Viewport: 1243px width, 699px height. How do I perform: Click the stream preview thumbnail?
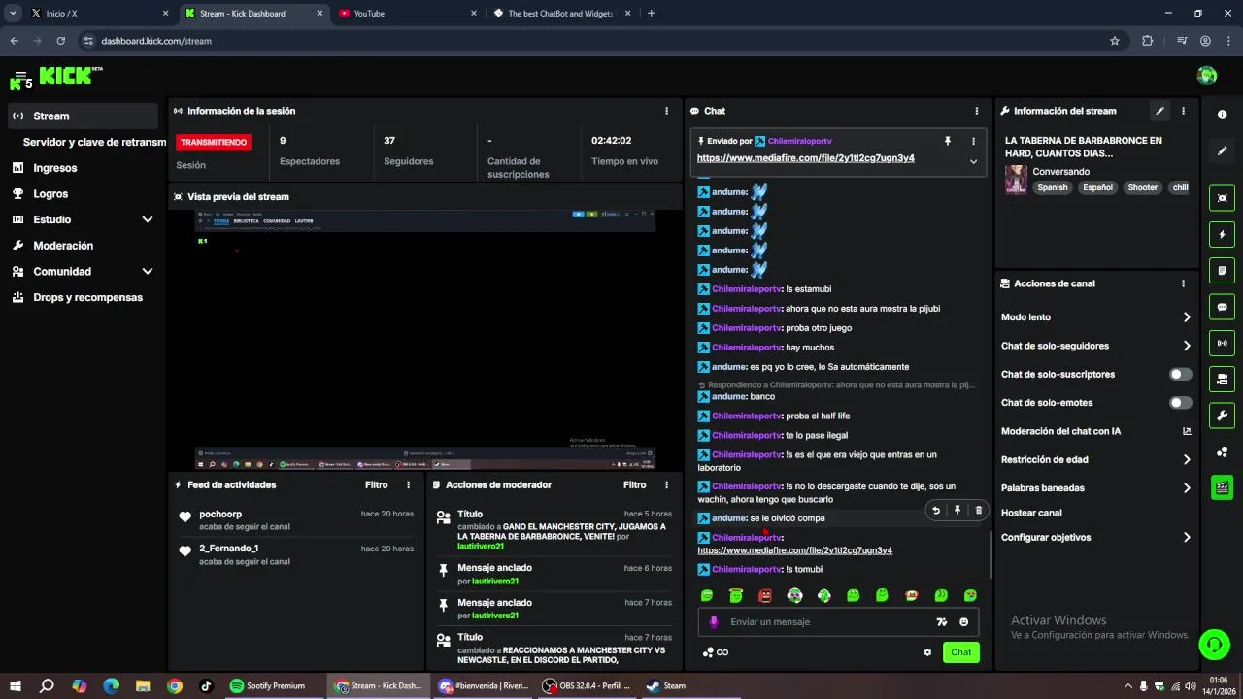pyautogui.click(x=425, y=339)
